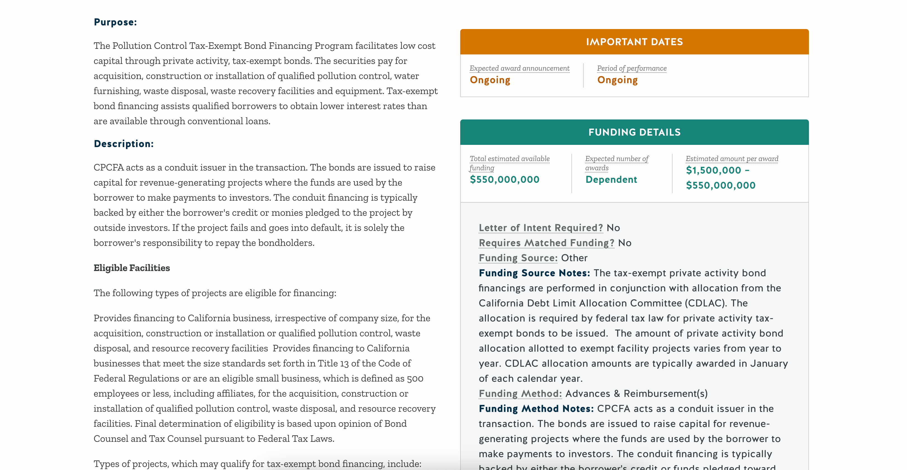The image size is (907, 470).
Task: Click the 'Funding Source:' underlined label
Action: (x=518, y=258)
